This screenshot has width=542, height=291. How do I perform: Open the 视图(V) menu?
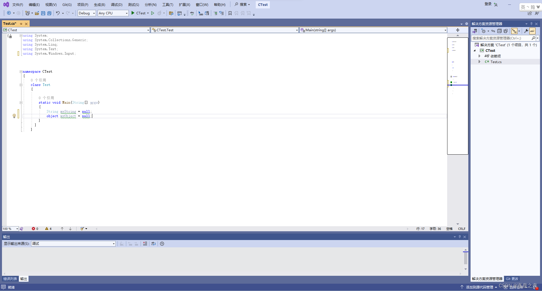click(51, 5)
